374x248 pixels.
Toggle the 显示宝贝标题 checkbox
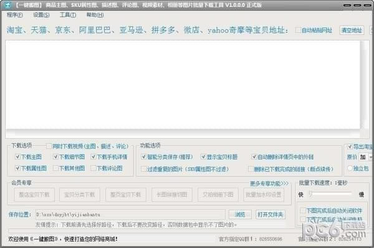pos(203,156)
